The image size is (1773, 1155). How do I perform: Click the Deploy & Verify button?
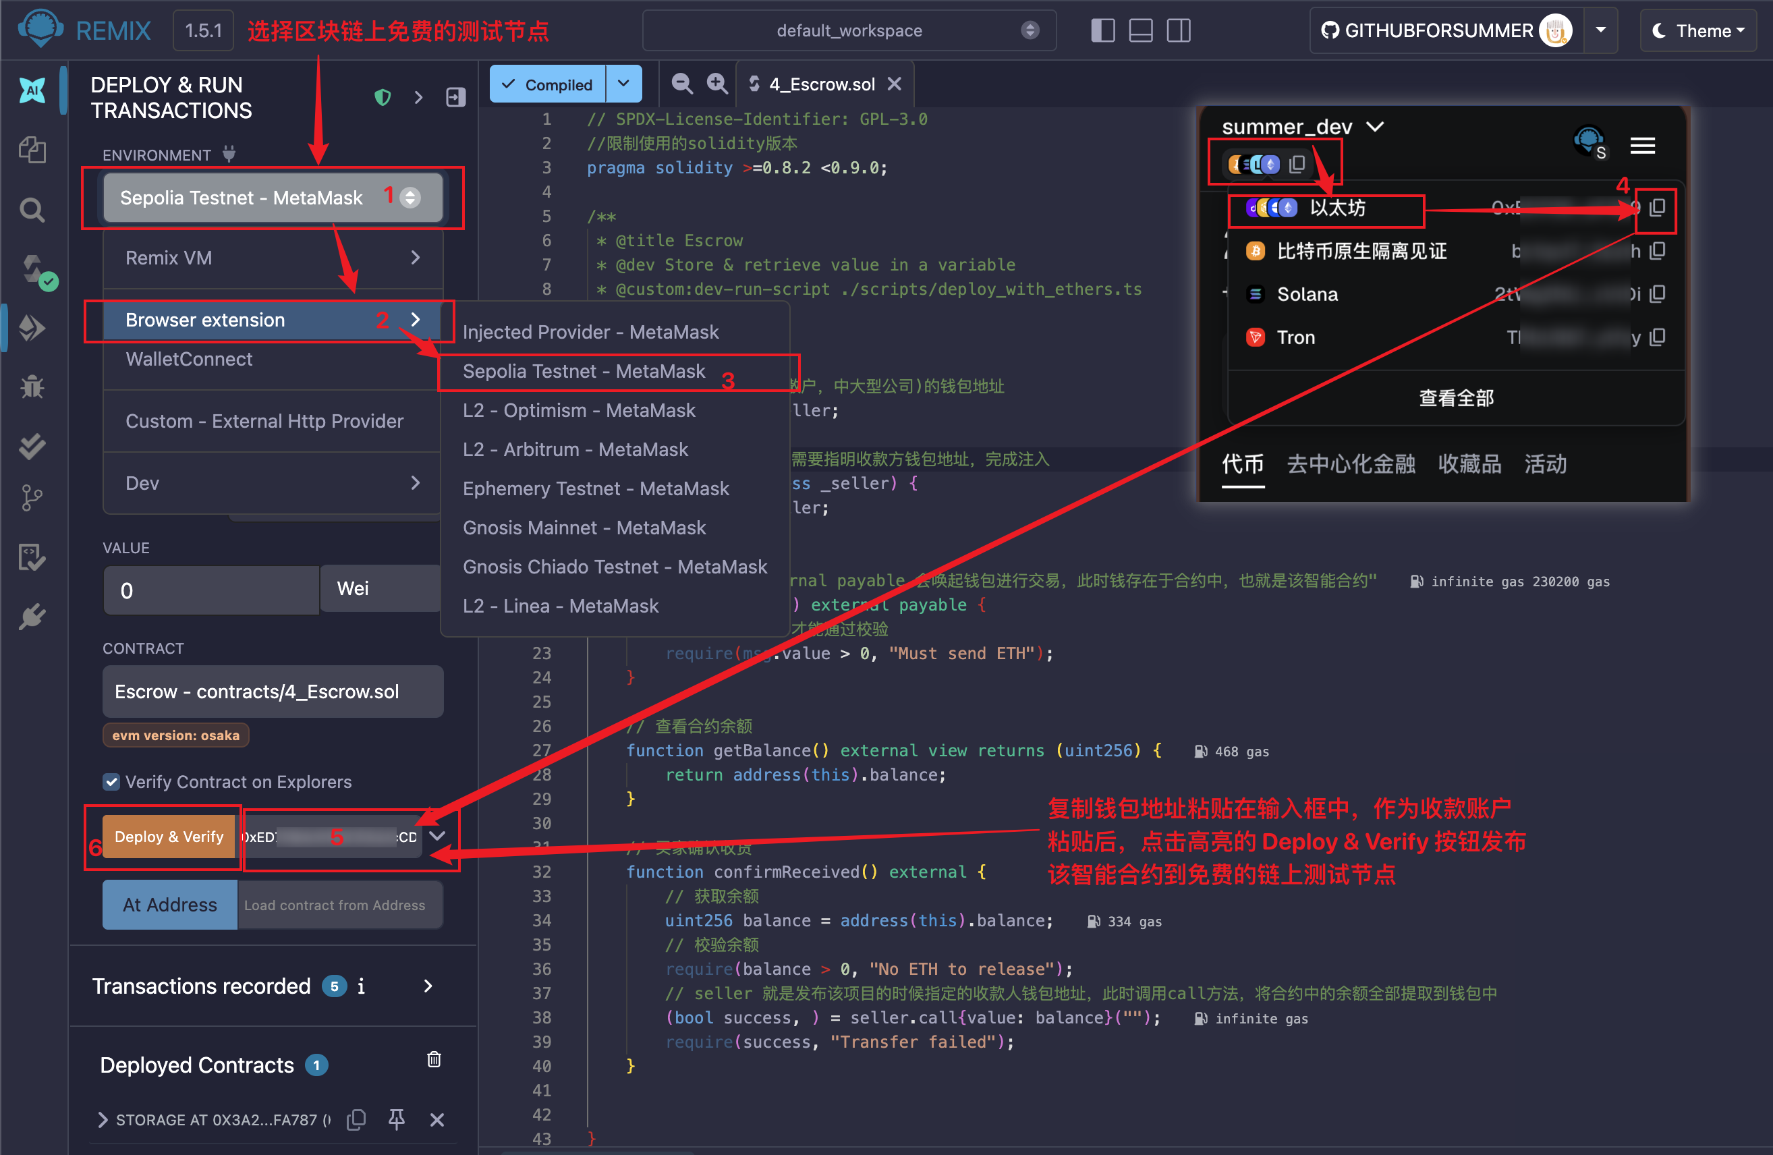coord(169,836)
